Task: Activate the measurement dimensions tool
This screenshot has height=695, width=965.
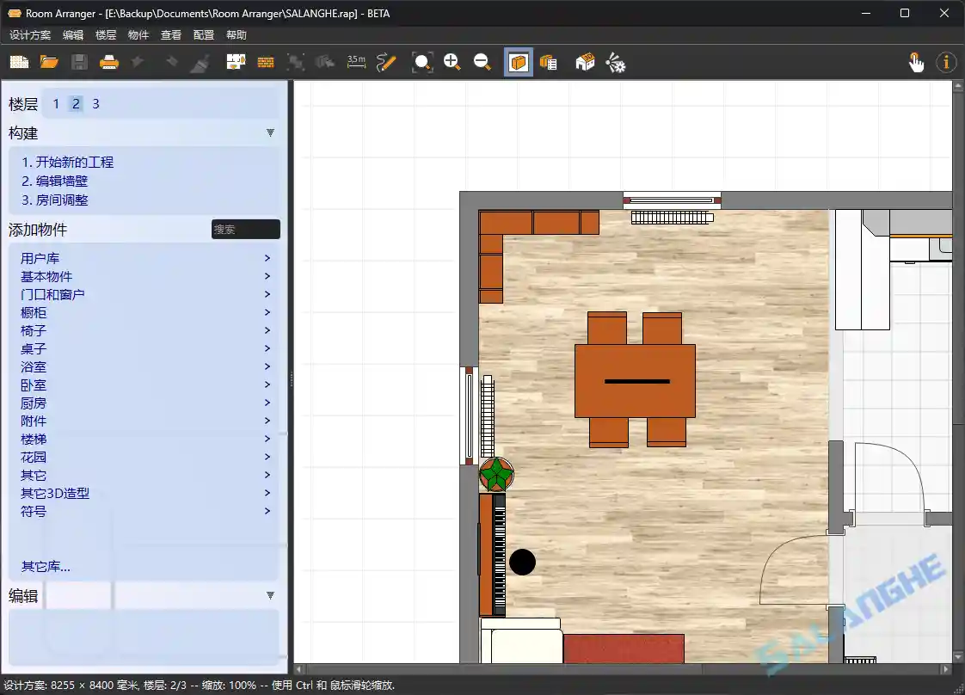Action: point(356,62)
